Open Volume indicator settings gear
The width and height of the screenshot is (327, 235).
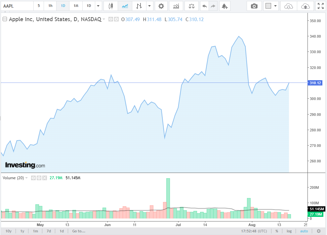[x=39, y=178]
